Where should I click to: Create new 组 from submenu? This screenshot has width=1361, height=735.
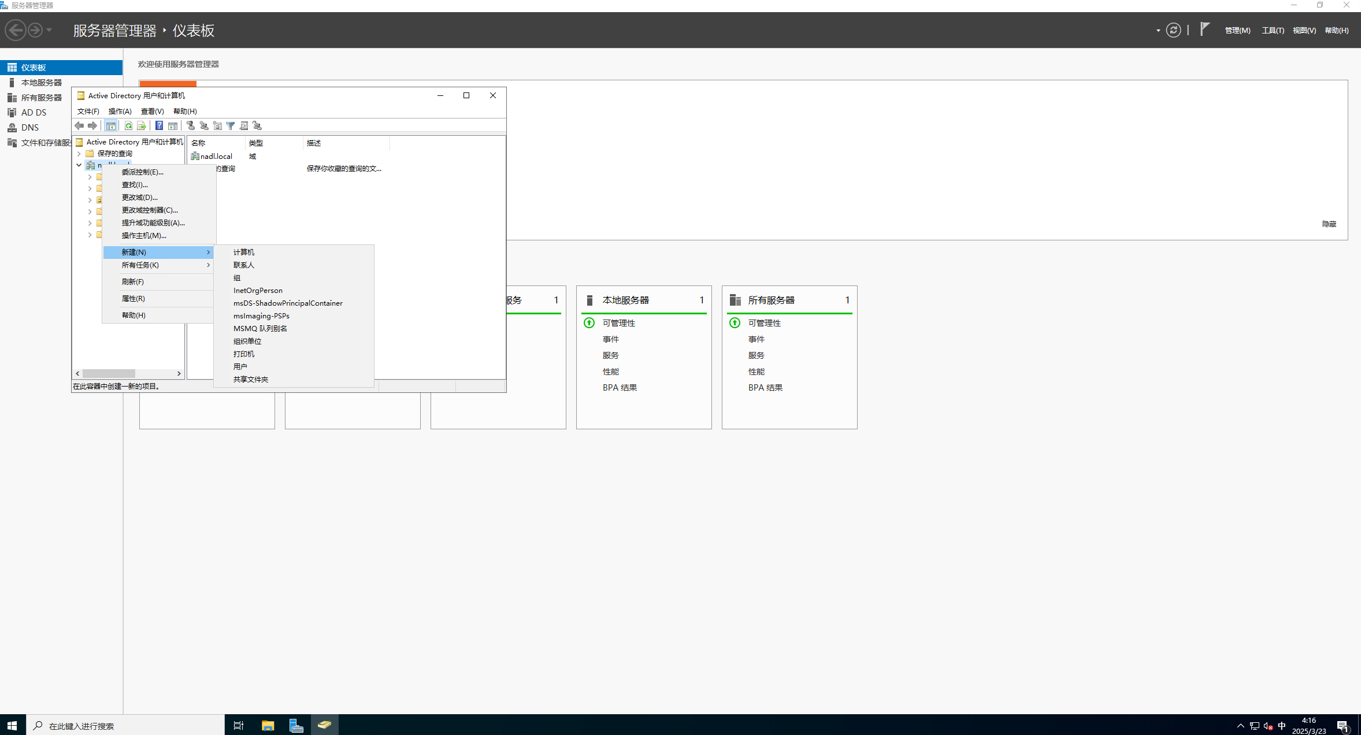tap(294, 278)
